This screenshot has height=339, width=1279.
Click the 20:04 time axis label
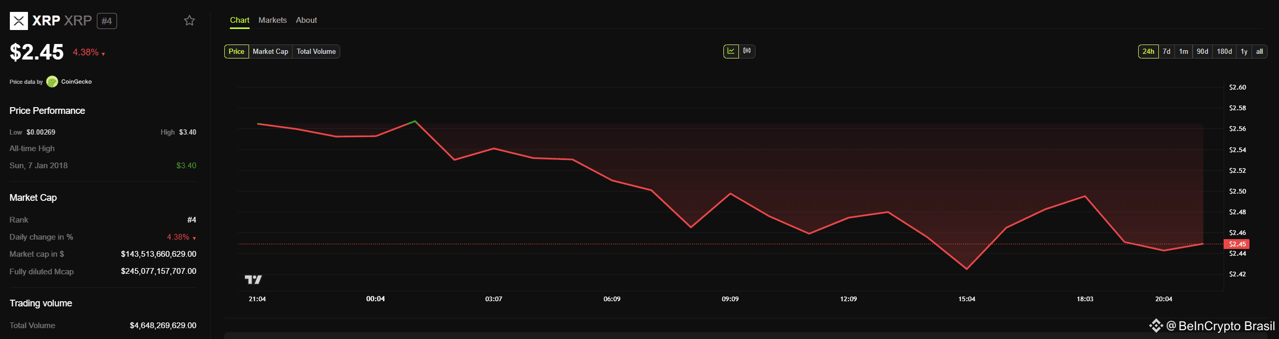(x=1164, y=299)
